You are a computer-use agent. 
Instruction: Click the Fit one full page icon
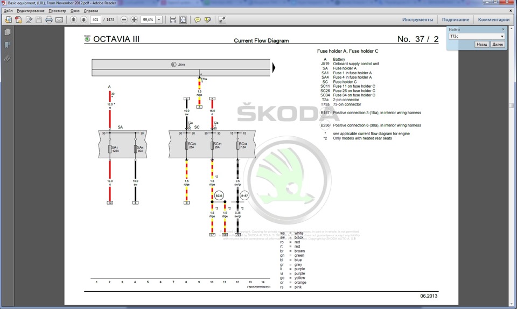(x=183, y=20)
